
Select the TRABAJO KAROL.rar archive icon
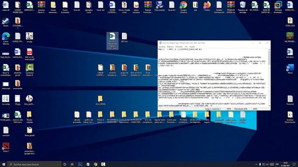pos(231,7)
